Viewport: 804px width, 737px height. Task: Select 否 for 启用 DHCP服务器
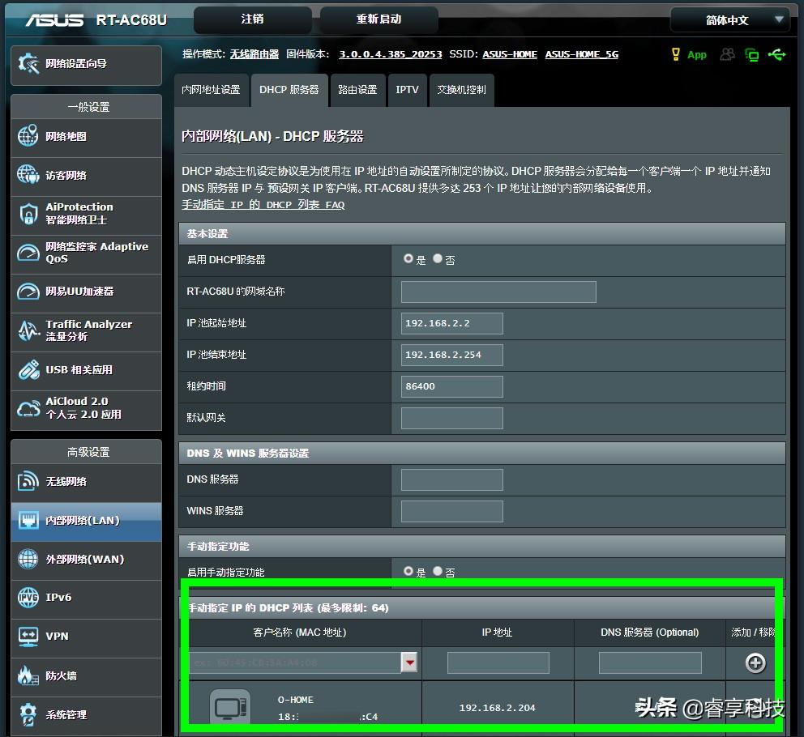(x=438, y=259)
